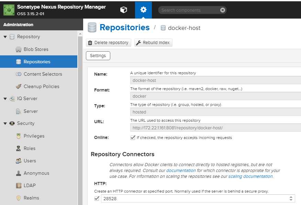This screenshot has width=301, height=205.
Task: Click the Type field showing hosted
Action: coord(215,112)
